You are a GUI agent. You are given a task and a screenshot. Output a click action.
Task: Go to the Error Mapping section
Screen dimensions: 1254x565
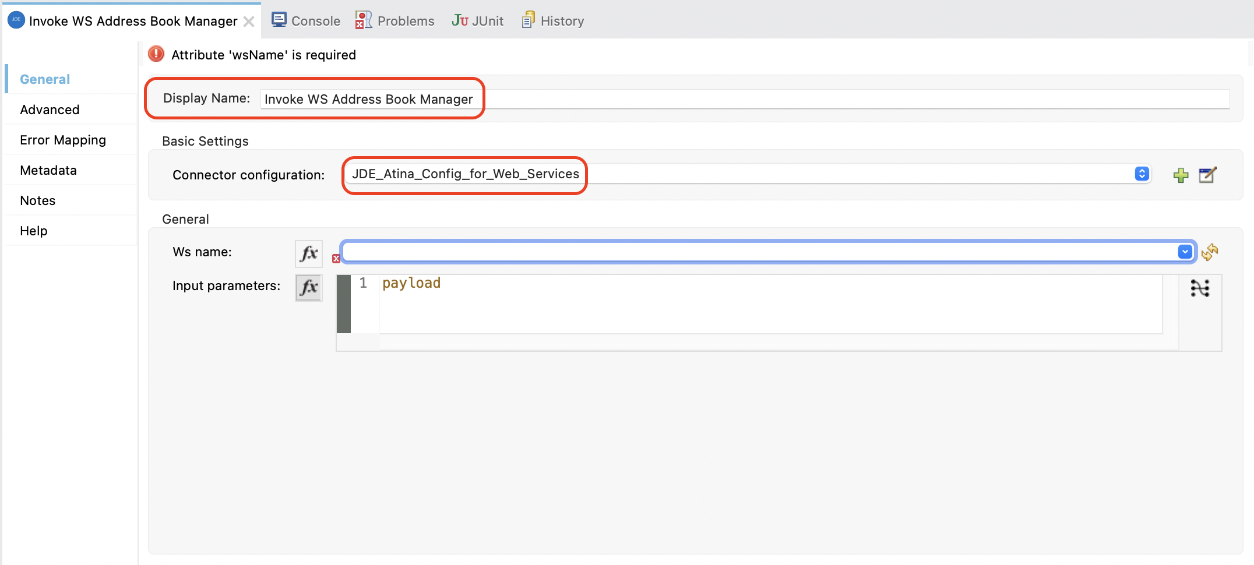(x=63, y=140)
